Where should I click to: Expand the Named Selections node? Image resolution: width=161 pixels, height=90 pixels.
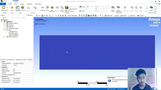(4, 37)
